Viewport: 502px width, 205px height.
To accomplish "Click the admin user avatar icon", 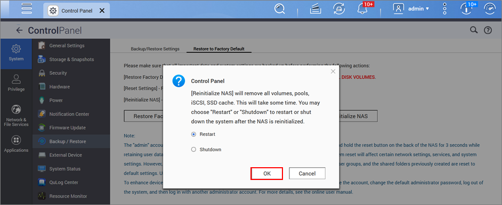I will [399, 9].
